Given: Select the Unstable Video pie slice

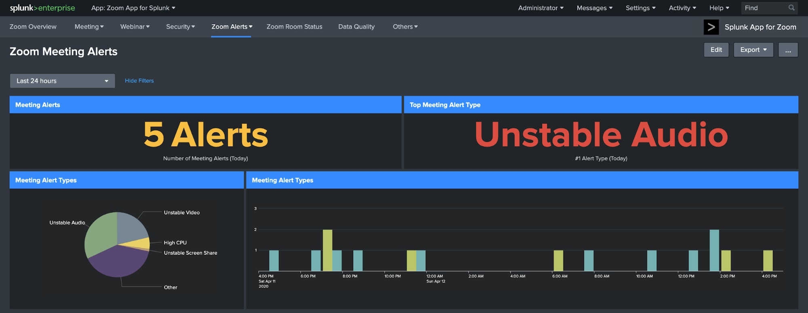Looking at the screenshot, I should coord(131,228).
